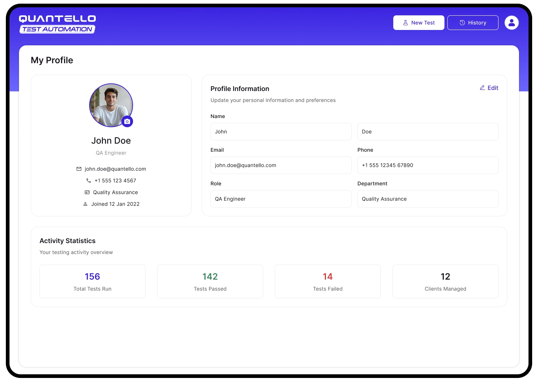
Task: Click the Quantello Test Automation logo
Action: coord(57,24)
